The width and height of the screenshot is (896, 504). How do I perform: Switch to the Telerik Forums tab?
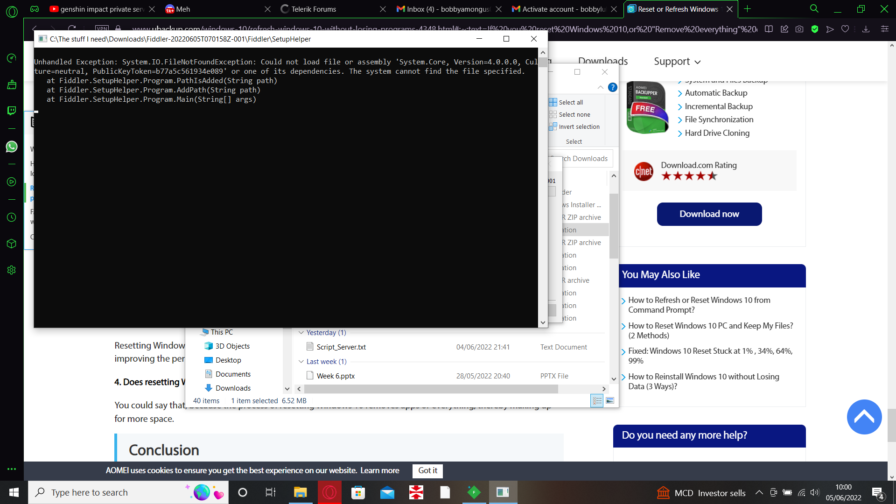tap(314, 9)
